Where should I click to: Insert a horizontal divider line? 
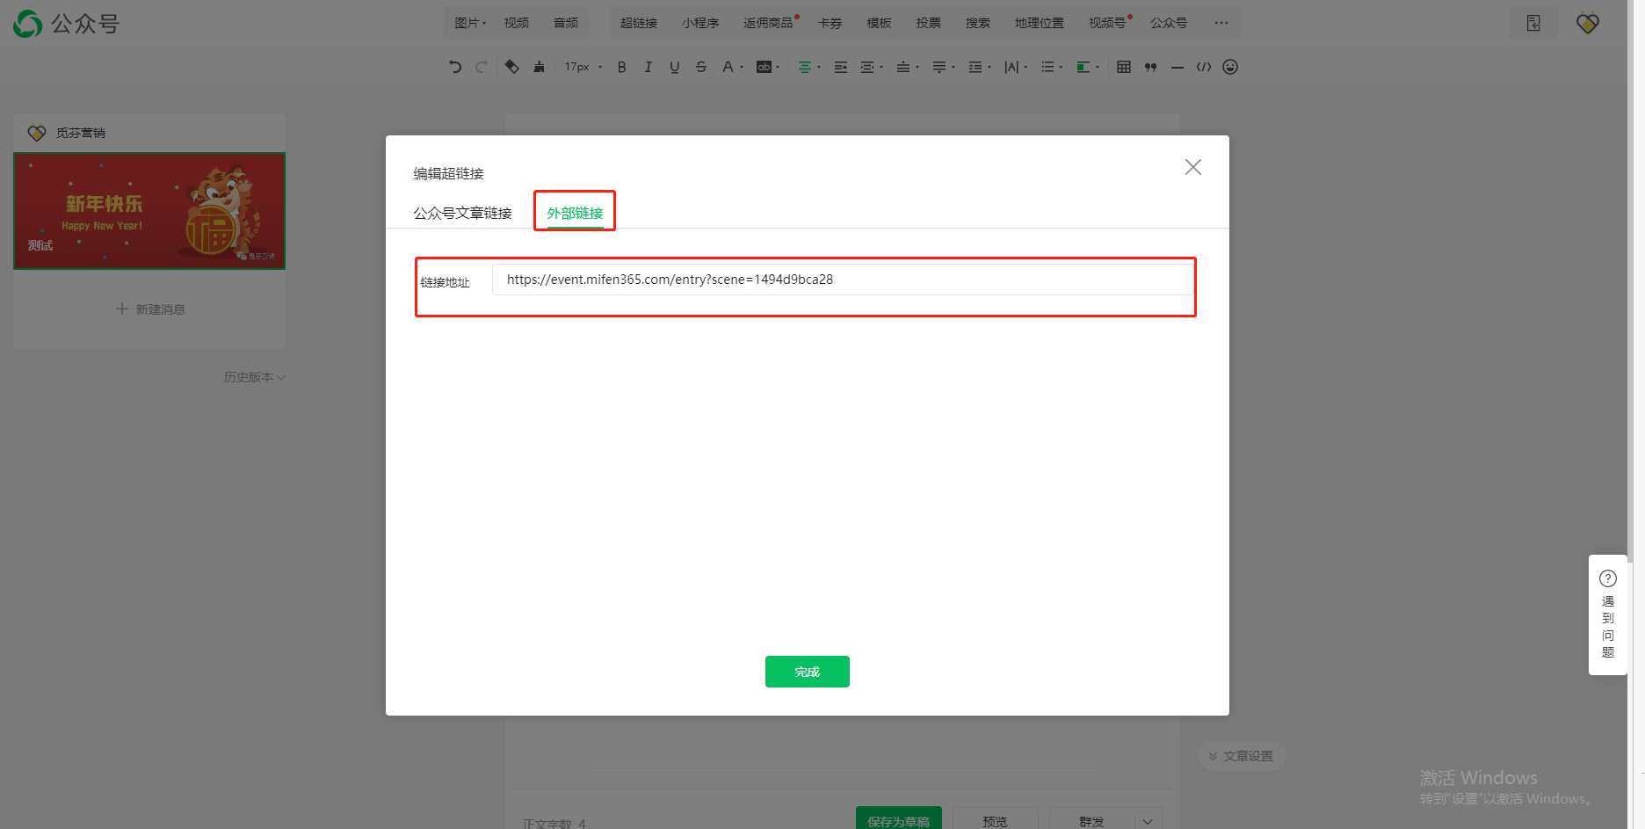tap(1178, 67)
